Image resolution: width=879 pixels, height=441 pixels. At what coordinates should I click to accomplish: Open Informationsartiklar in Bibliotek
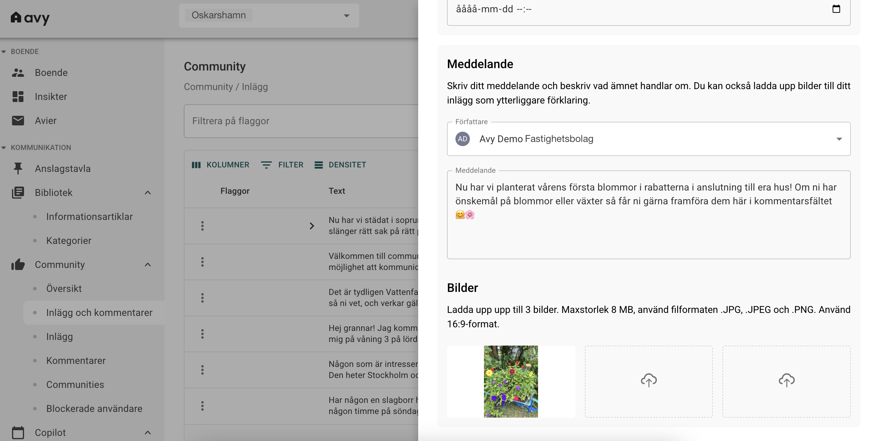[90, 217]
